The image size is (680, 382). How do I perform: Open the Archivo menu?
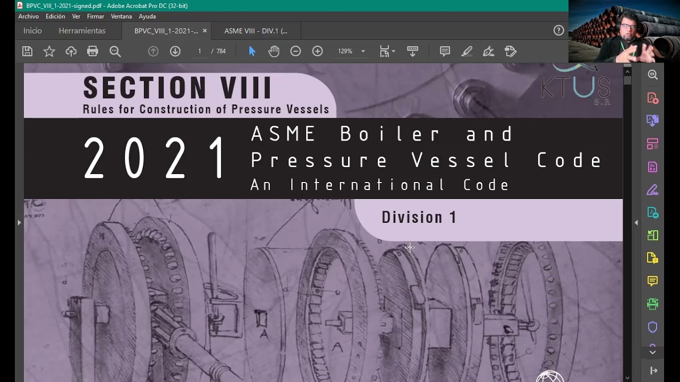click(x=29, y=16)
